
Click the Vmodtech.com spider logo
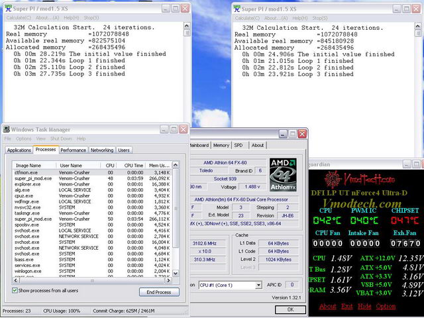(333, 179)
